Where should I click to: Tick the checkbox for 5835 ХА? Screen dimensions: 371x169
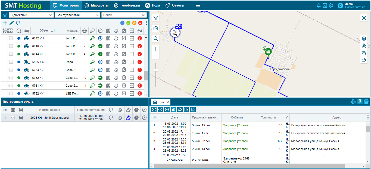(x=11, y=62)
